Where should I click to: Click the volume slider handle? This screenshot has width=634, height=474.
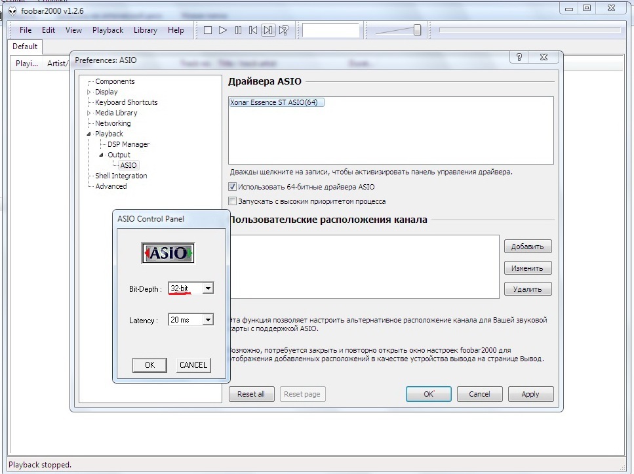417,30
